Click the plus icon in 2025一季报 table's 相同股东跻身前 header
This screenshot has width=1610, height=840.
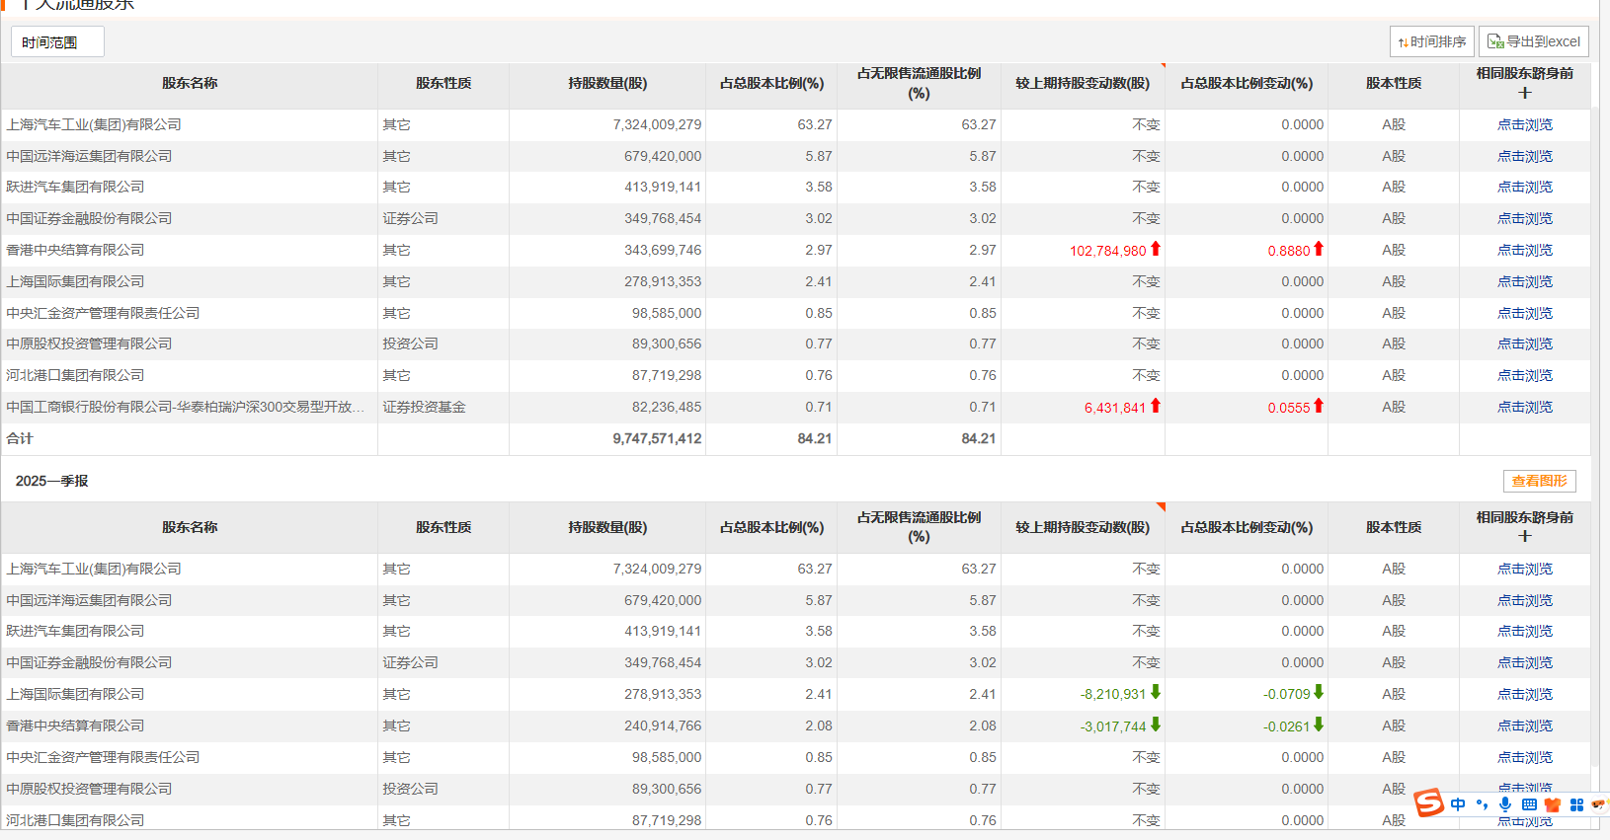pos(1525,536)
